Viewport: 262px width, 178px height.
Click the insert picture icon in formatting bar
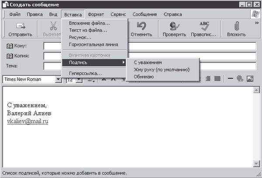tap(250, 79)
